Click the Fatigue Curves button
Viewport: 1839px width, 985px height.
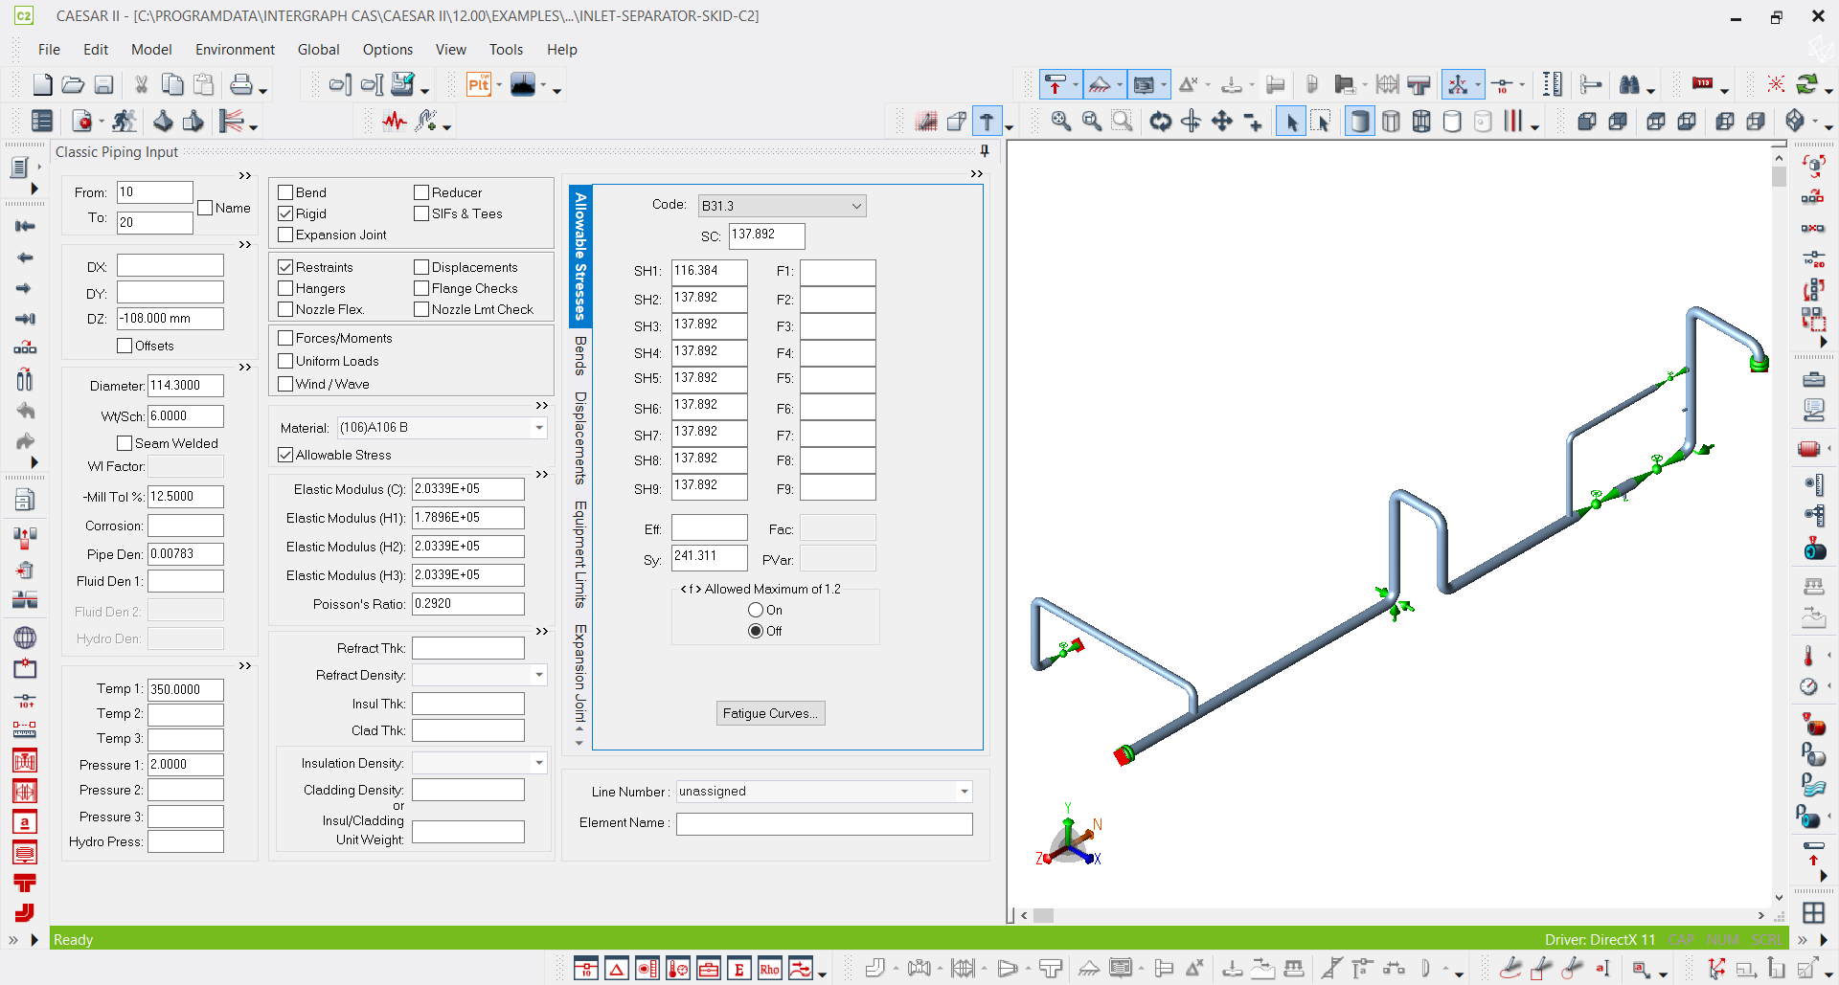click(771, 713)
